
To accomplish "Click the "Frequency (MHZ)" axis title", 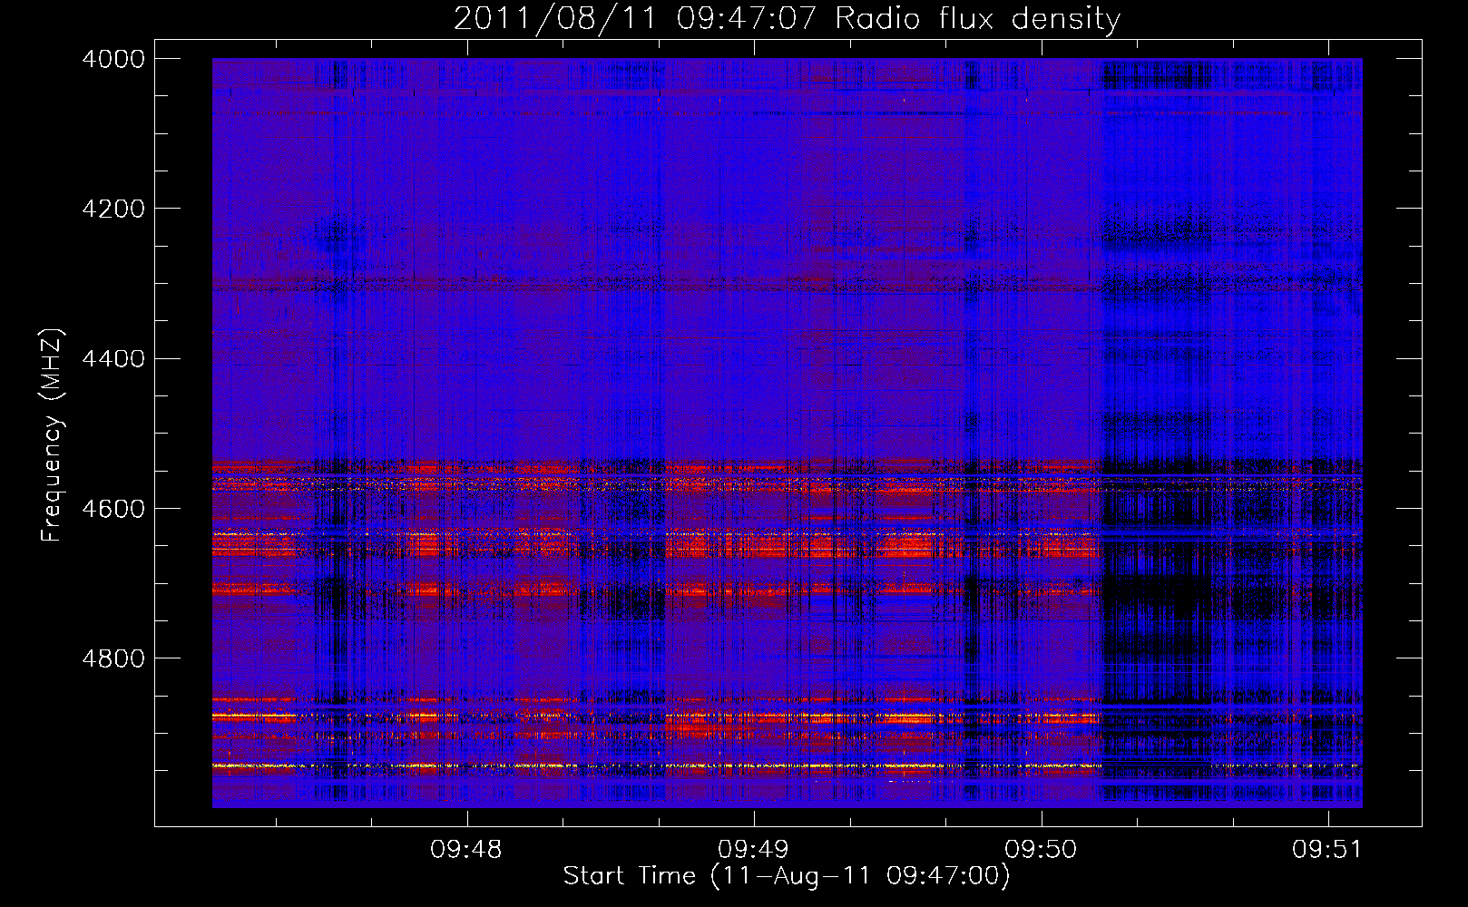I will coord(53,435).
